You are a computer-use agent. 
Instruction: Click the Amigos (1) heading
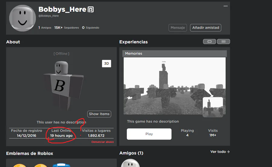131,153
